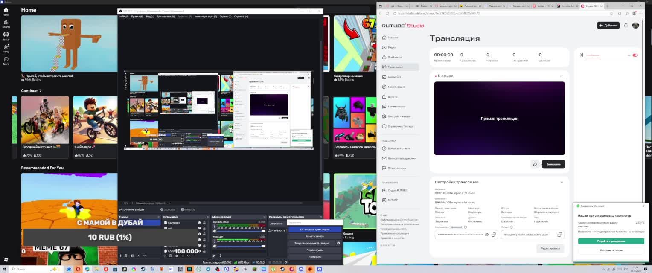Screen dimensions: 652x273
Task: Open Настройки канала in RUTUBE sidebar
Action: pyautogui.click(x=399, y=116)
